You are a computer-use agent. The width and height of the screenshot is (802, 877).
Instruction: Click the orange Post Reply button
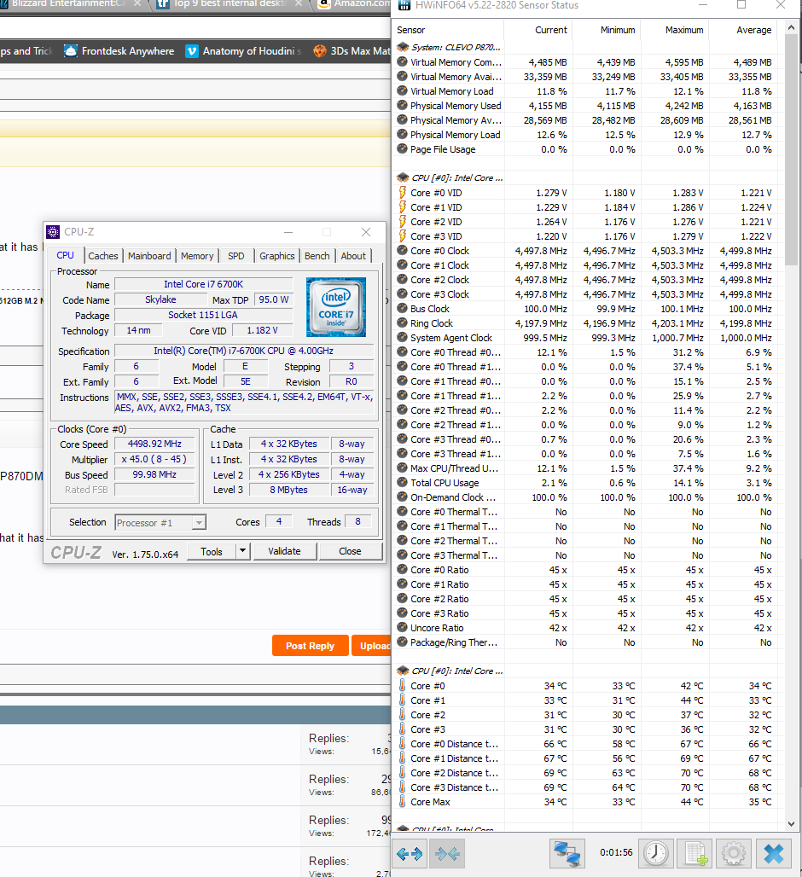pos(311,646)
